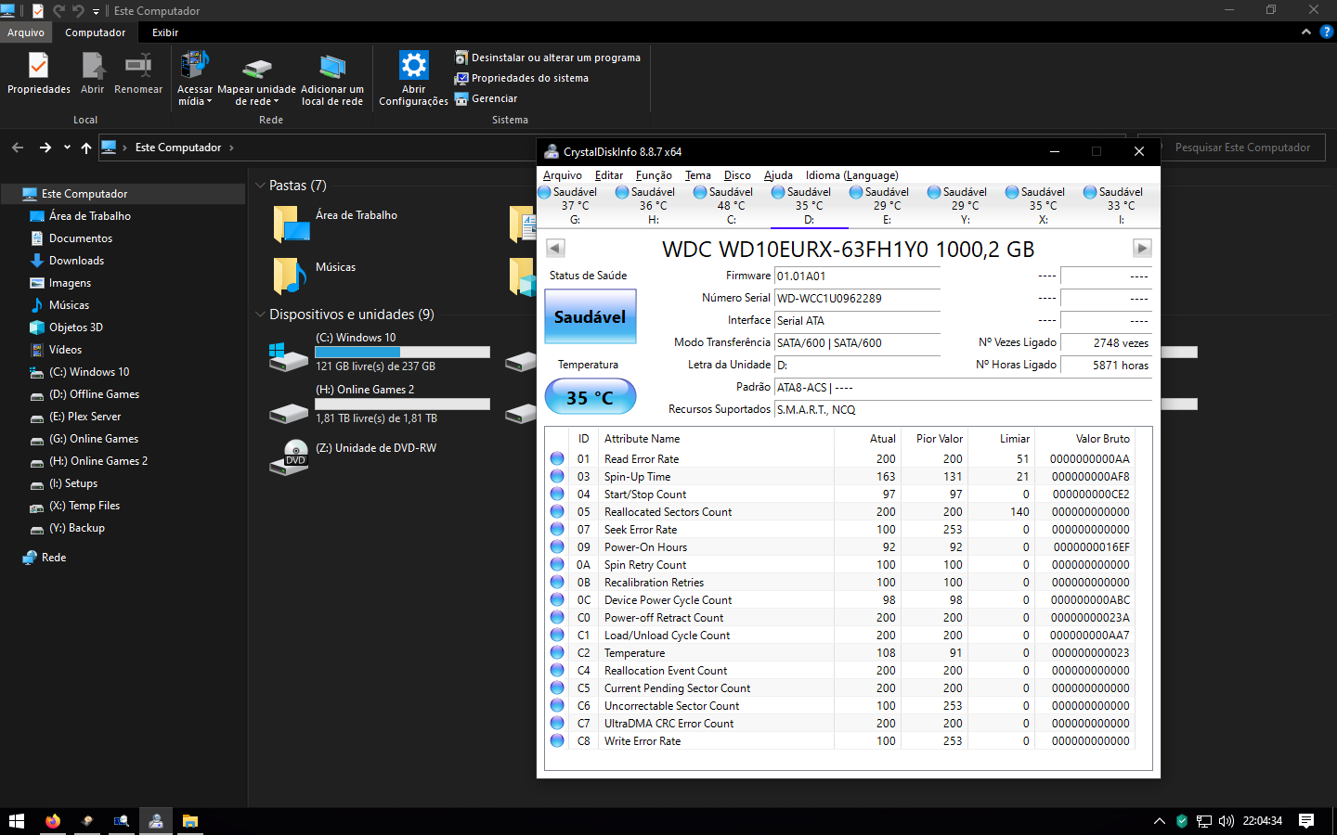Click the status circle for Read Error Rate

[557, 458]
